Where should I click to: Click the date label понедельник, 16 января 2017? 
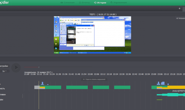(39, 72)
